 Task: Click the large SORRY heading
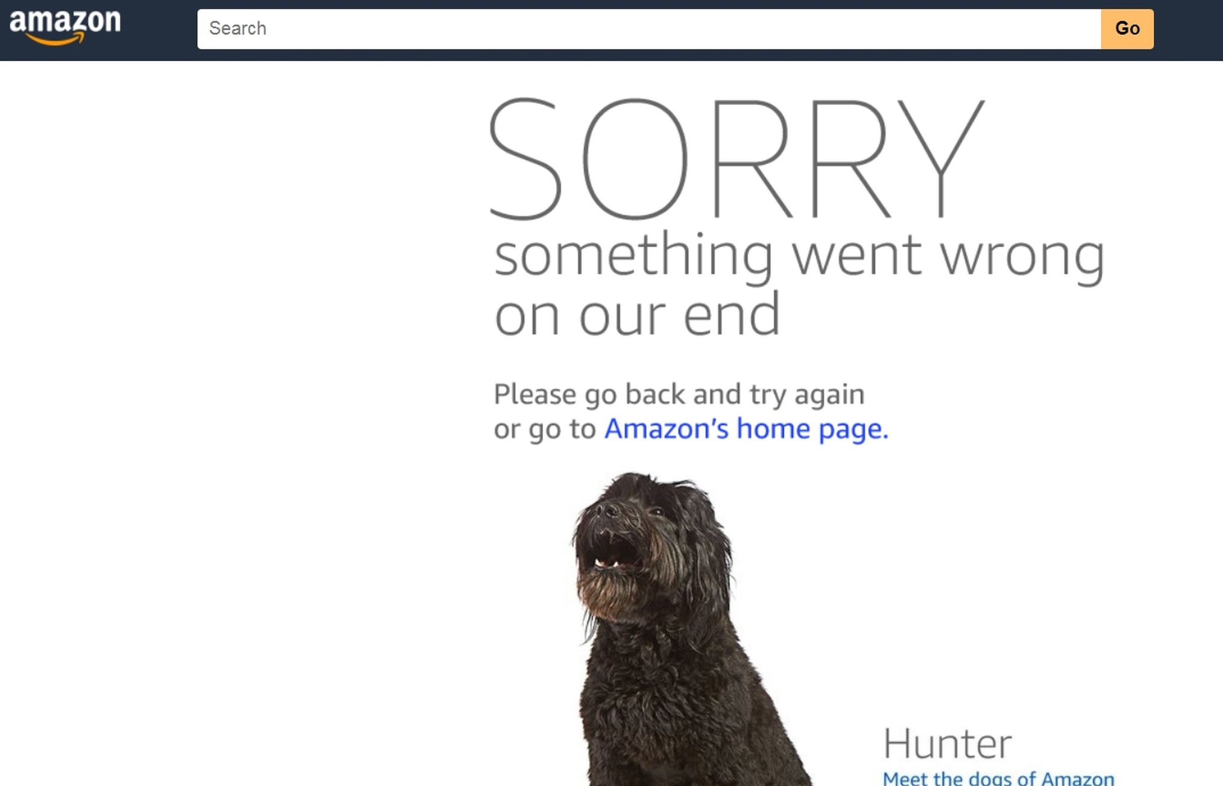[x=737, y=158]
